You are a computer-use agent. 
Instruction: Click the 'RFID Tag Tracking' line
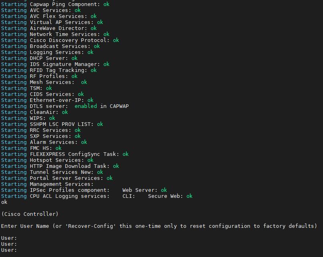tap(49, 70)
